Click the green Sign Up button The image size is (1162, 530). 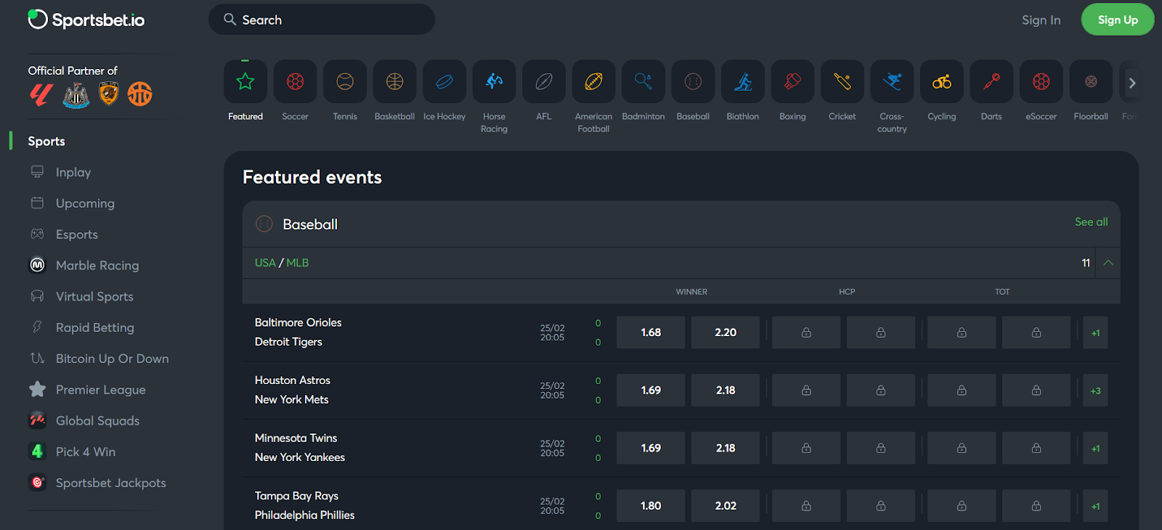coord(1118,20)
